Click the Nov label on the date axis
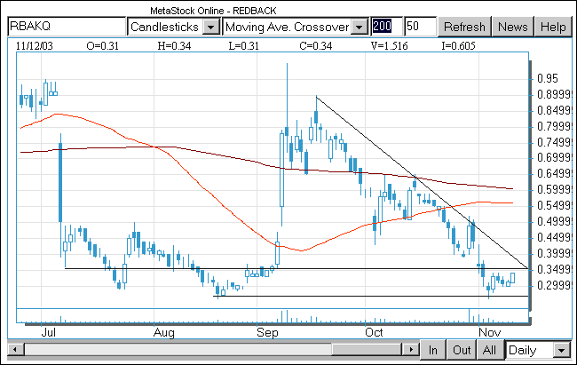The width and height of the screenshot is (577, 365). coord(489,333)
